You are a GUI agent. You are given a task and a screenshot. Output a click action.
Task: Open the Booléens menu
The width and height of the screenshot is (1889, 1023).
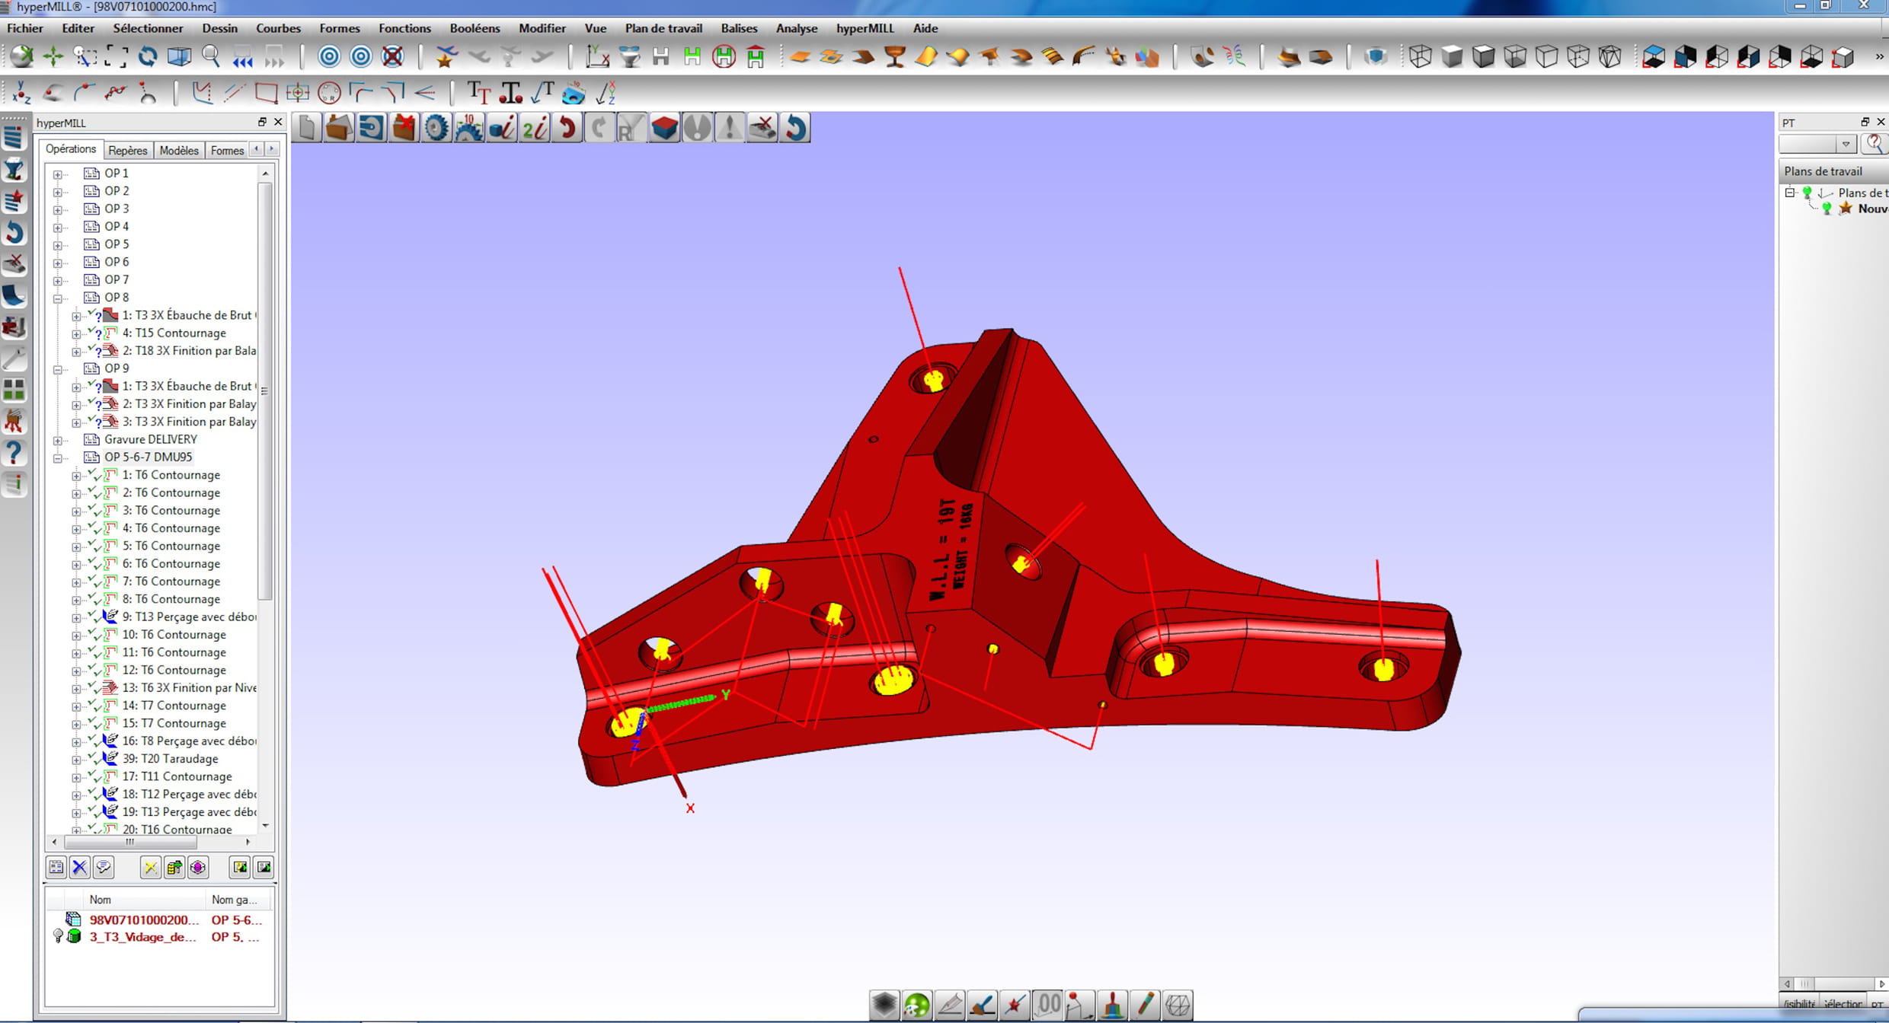[x=475, y=28]
